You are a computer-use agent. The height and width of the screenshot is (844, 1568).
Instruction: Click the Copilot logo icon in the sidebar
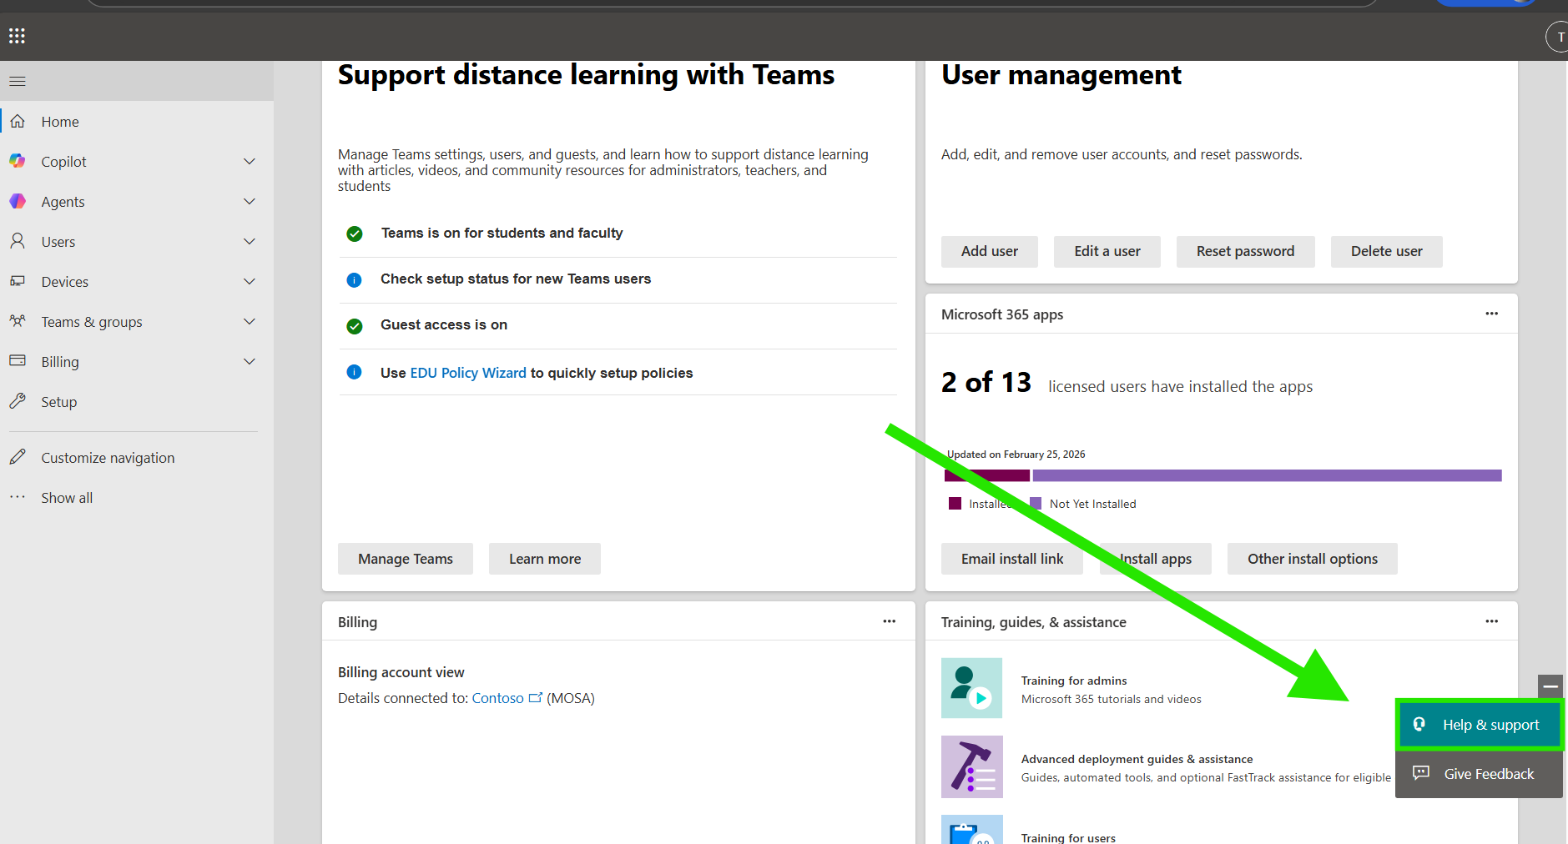pos(18,161)
